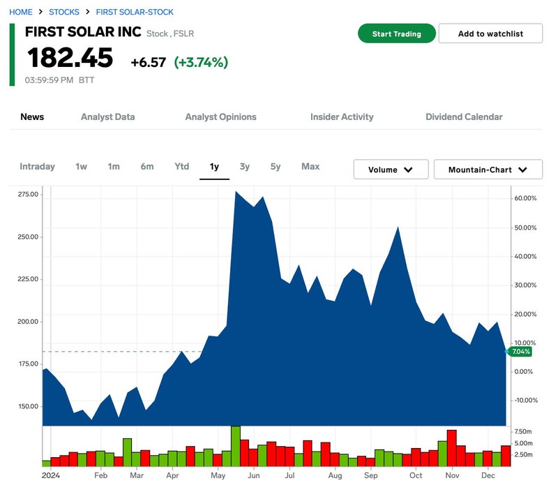This screenshot has width=551, height=485.
Task: Click the Volume dropdown chevron arrow
Action: coord(408,170)
